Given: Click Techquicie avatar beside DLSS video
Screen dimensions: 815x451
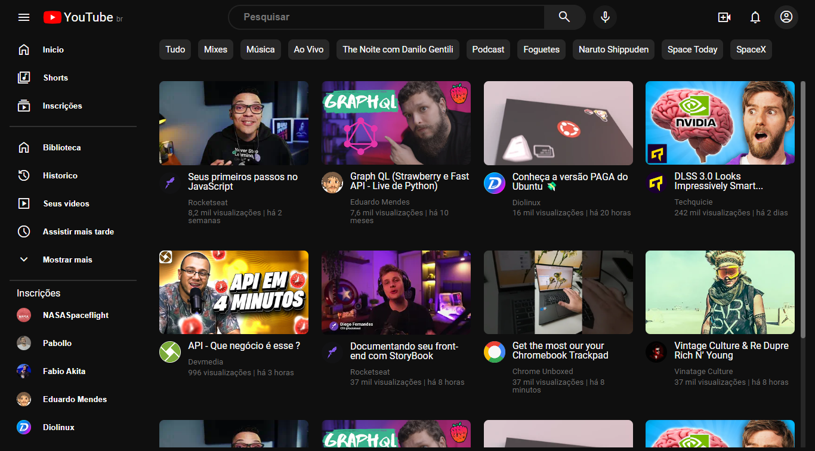Looking at the screenshot, I should pos(656,183).
